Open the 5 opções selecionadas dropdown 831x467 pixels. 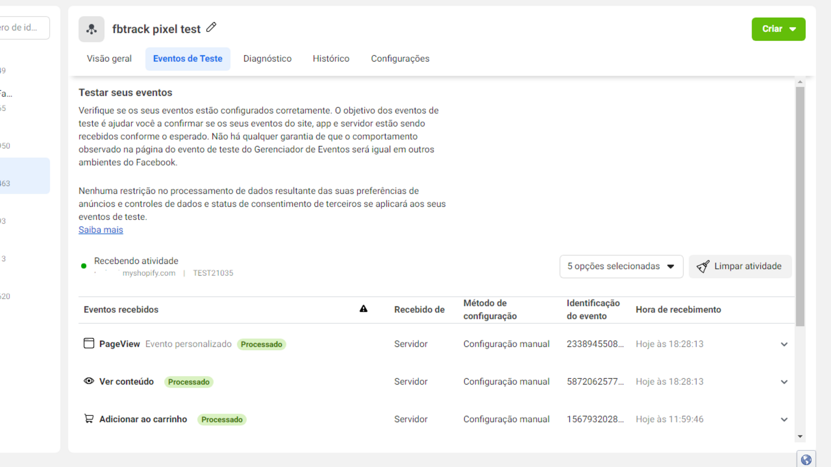click(x=621, y=266)
